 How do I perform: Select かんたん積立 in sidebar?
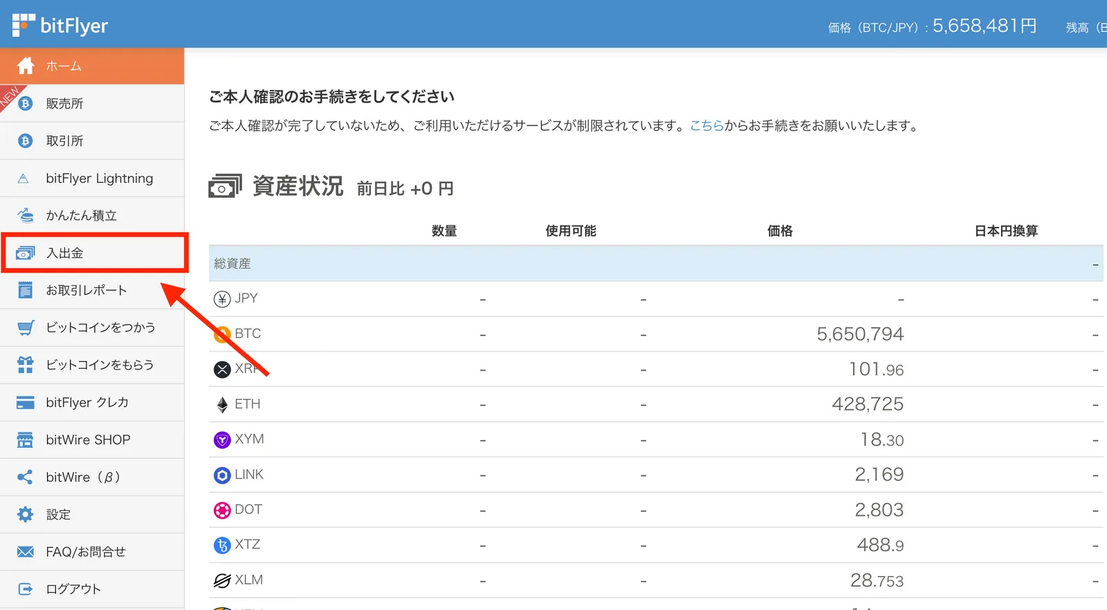click(92, 216)
